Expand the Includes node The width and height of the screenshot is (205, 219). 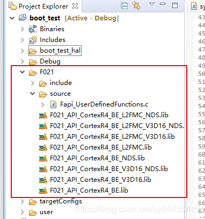(x=23, y=40)
